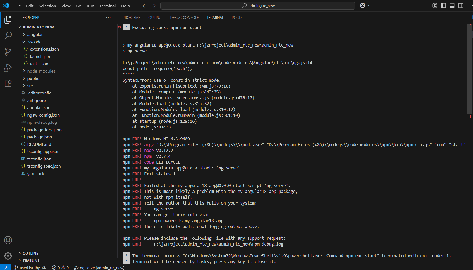The height and width of the screenshot is (270, 473).
Task: Open Customize Layout icon
Action: 435,6
